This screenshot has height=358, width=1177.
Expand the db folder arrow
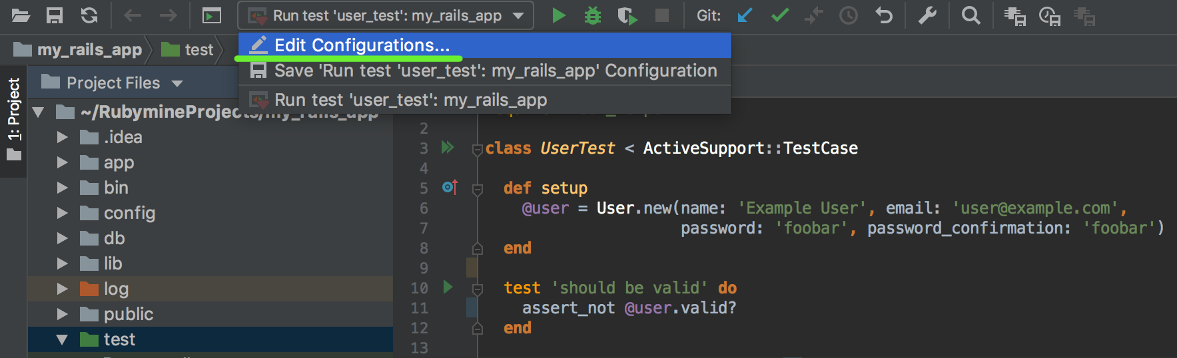click(63, 238)
